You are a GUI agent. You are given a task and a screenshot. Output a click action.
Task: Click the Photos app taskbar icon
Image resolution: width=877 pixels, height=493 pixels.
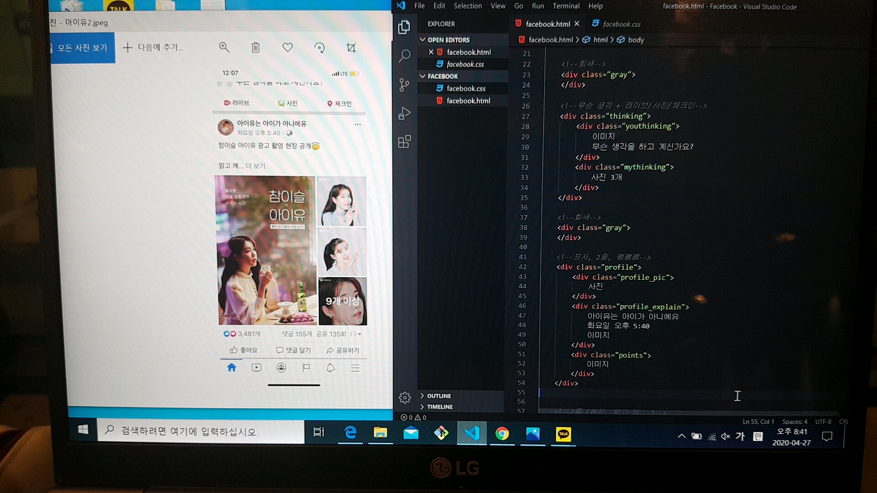[x=533, y=434]
